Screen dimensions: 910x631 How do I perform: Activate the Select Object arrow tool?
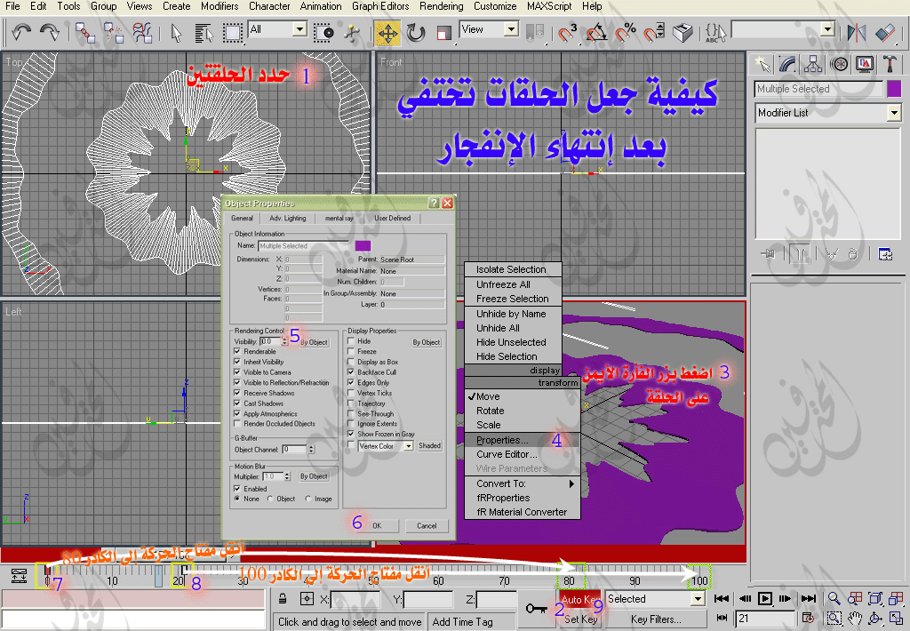tap(177, 33)
